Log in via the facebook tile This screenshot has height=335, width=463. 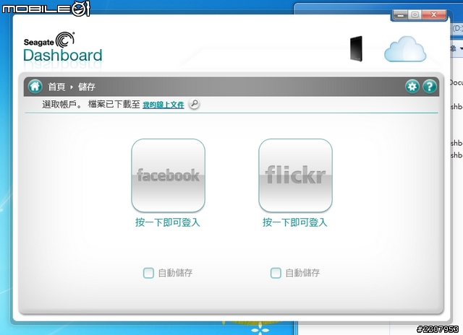pos(169,175)
